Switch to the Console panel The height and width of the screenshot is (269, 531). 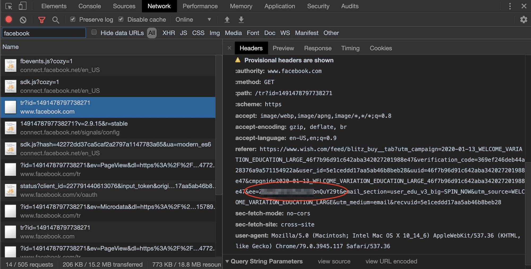tap(90, 6)
